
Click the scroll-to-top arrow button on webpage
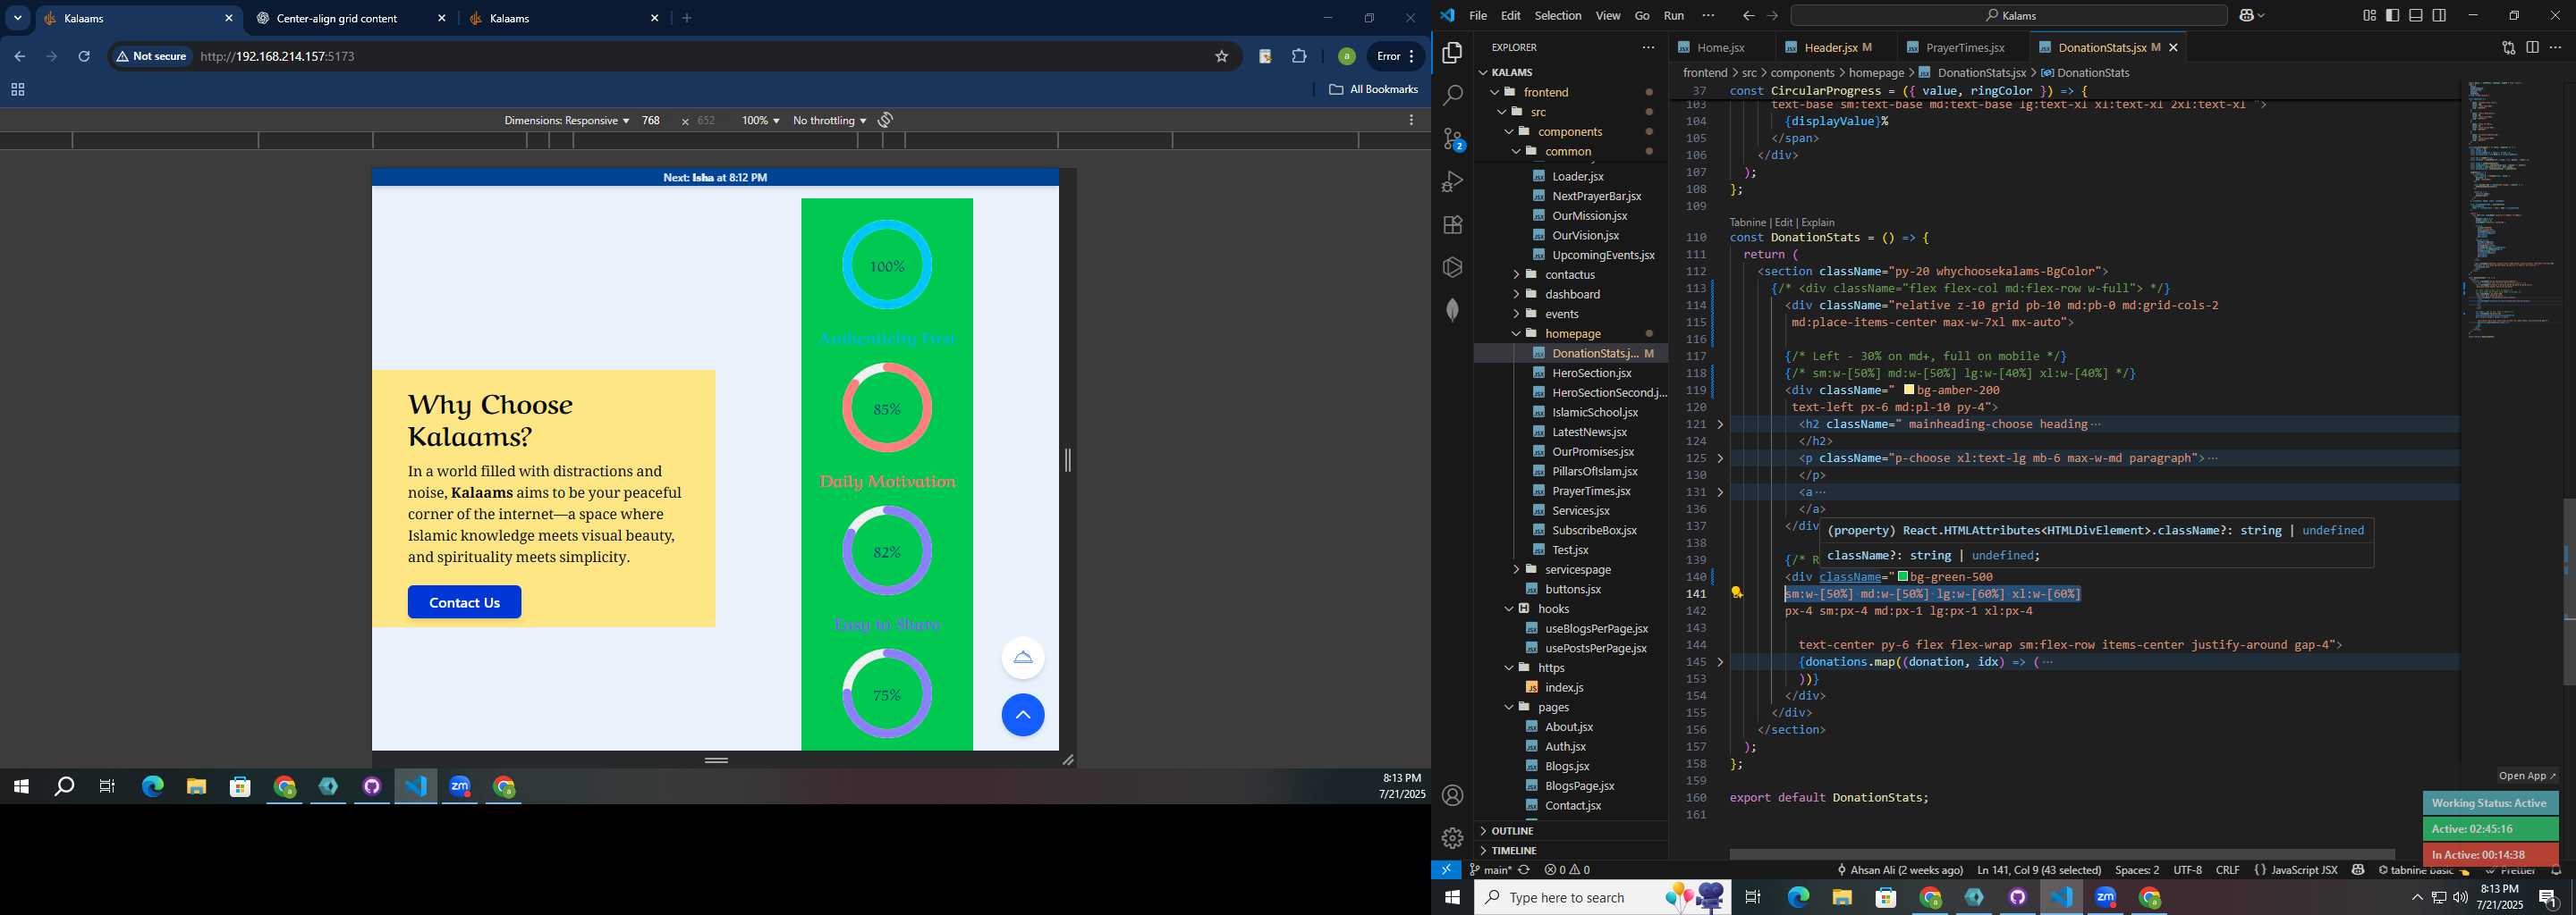pyautogui.click(x=1023, y=715)
